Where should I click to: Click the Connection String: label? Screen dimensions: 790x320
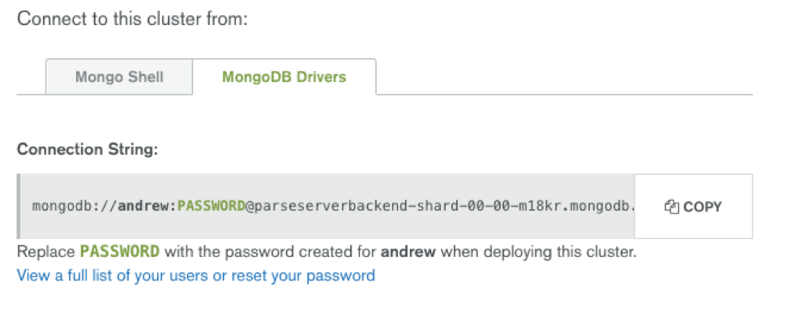(88, 150)
